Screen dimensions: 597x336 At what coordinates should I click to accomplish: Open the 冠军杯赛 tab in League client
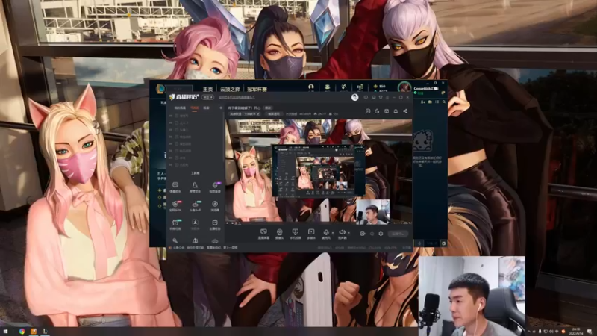click(257, 89)
